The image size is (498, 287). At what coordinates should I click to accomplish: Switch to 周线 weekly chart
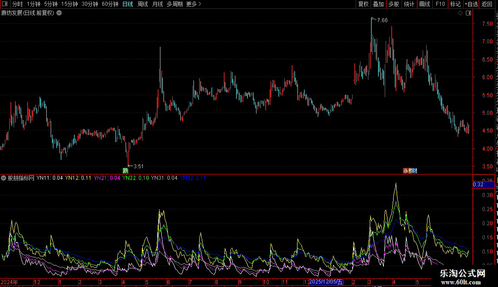coord(143,4)
